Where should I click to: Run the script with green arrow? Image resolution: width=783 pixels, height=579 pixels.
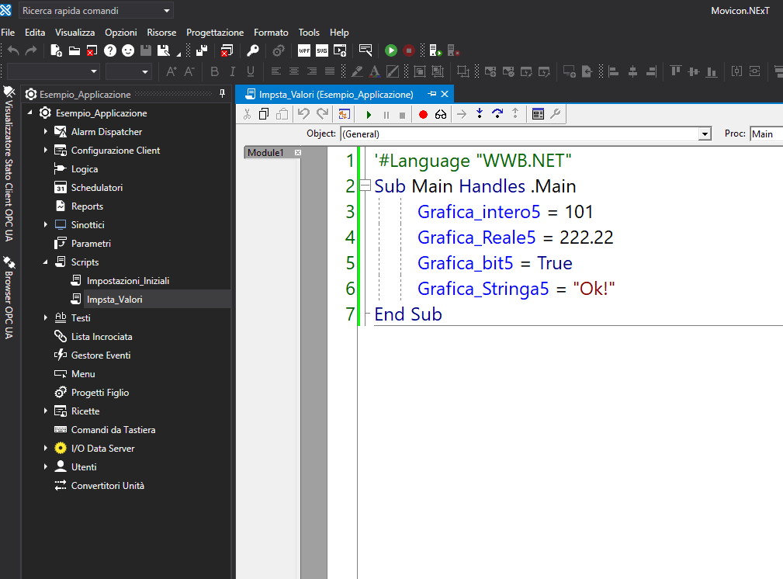(x=369, y=115)
